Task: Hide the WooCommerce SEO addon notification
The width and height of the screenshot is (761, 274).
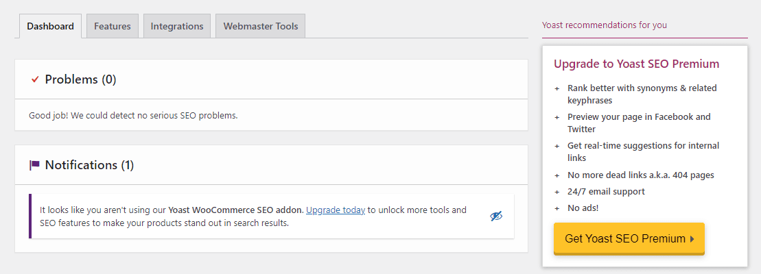Action: (496, 216)
